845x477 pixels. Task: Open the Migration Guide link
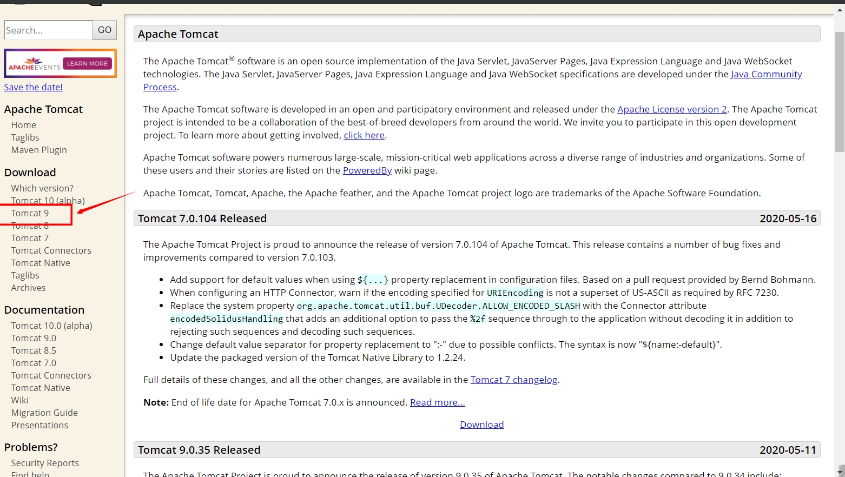[44, 413]
